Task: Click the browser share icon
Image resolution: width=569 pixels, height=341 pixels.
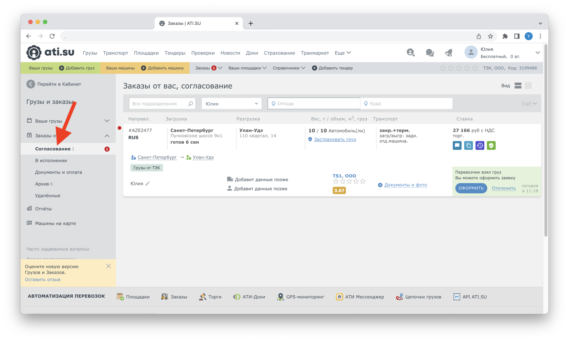Action: (479, 36)
